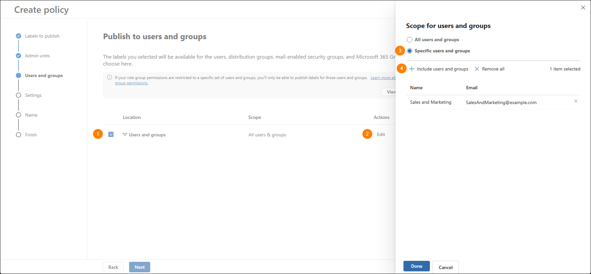The width and height of the screenshot is (591, 274).
Task: Click the Done button
Action: pos(417,266)
